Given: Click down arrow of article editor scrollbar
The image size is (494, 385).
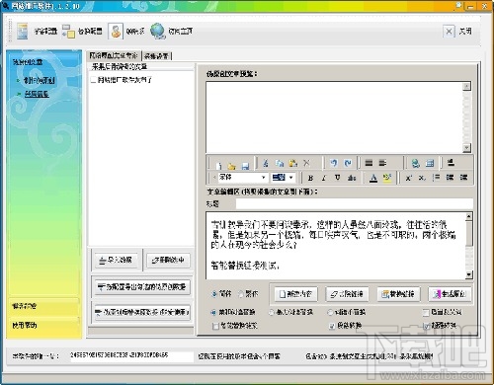Looking at the screenshot, I should click(469, 274).
